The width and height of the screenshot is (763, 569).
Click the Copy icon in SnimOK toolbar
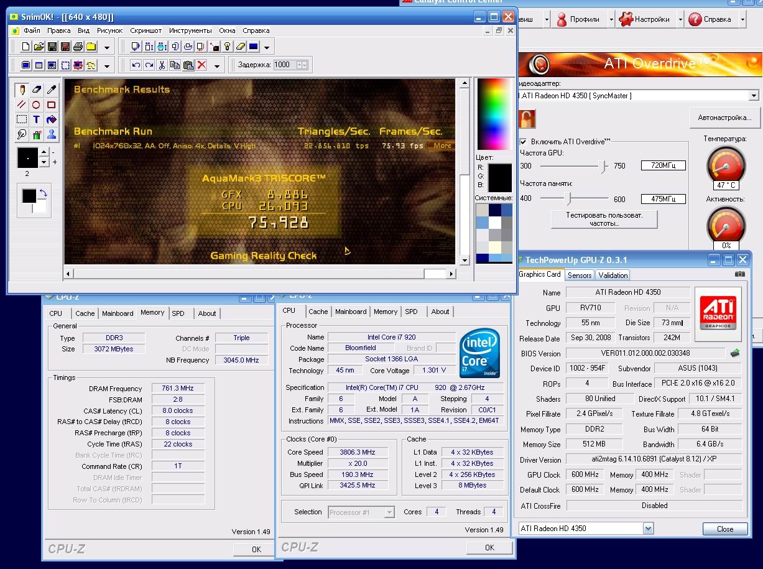(x=175, y=65)
